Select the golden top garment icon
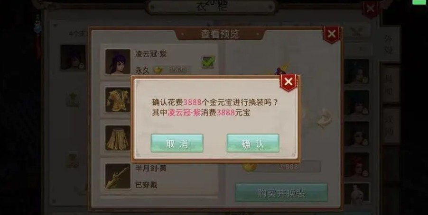 click(x=118, y=100)
